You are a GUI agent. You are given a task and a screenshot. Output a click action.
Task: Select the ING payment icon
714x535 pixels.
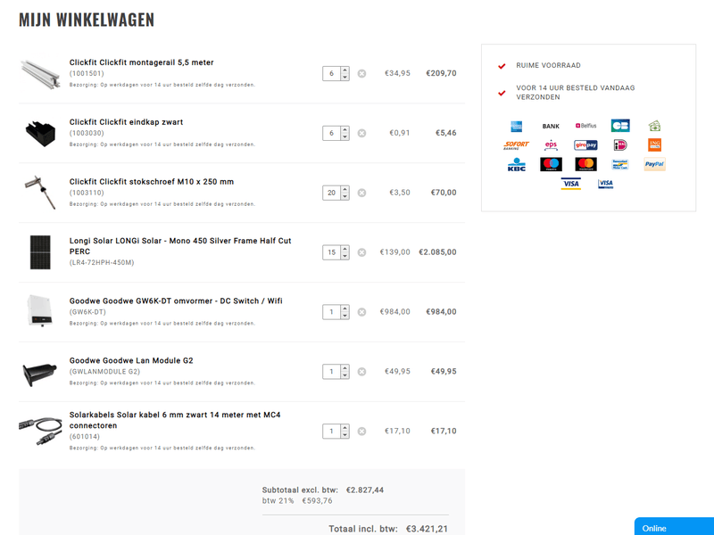[x=654, y=145]
